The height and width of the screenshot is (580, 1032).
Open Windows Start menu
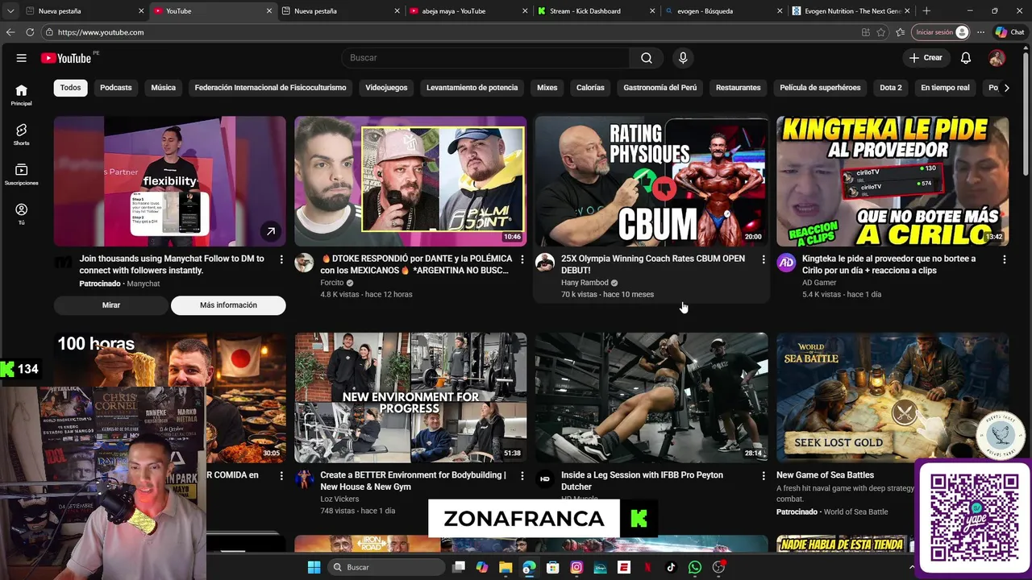click(314, 567)
